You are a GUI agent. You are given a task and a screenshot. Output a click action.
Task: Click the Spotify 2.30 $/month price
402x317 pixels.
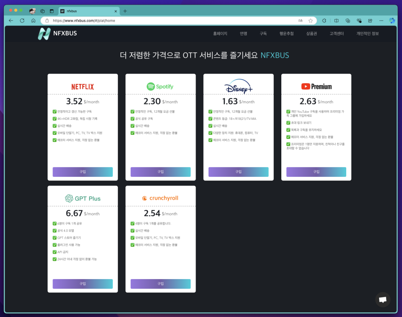(x=161, y=102)
